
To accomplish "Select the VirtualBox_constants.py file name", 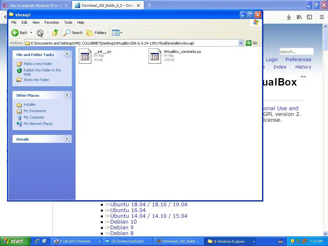I will pos(182,52).
